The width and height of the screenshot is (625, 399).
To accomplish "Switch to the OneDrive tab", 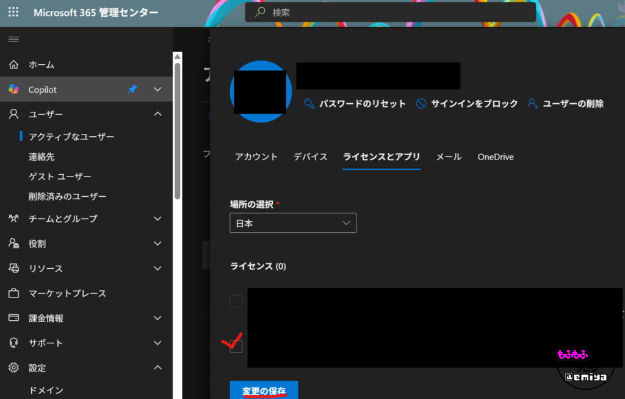I will click(x=495, y=157).
